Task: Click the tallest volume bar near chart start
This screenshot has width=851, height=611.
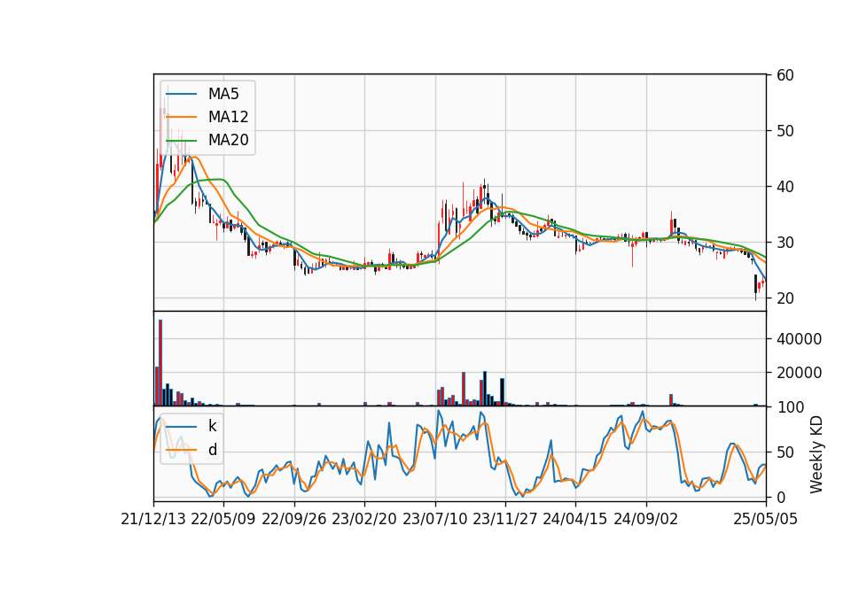Action: coord(160,363)
